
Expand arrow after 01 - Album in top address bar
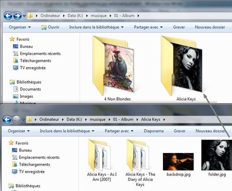pos(138,16)
